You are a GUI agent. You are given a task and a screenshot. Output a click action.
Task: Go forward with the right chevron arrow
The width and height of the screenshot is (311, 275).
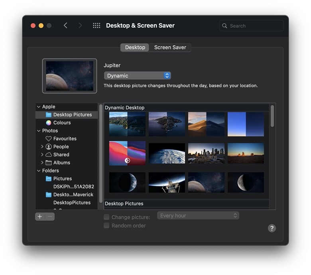coord(80,26)
